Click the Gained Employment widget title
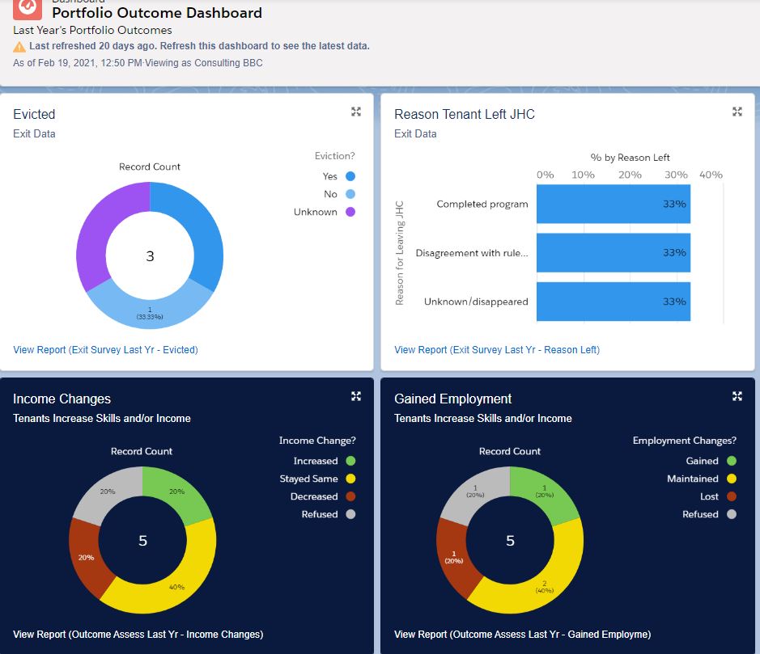The width and height of the screenshot is (760, 654). [452, 399]
